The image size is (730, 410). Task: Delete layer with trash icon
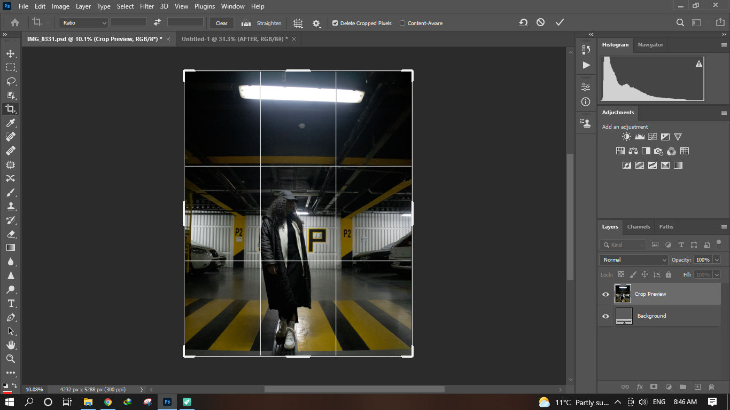pyautogui.click(x=711, y=387)
